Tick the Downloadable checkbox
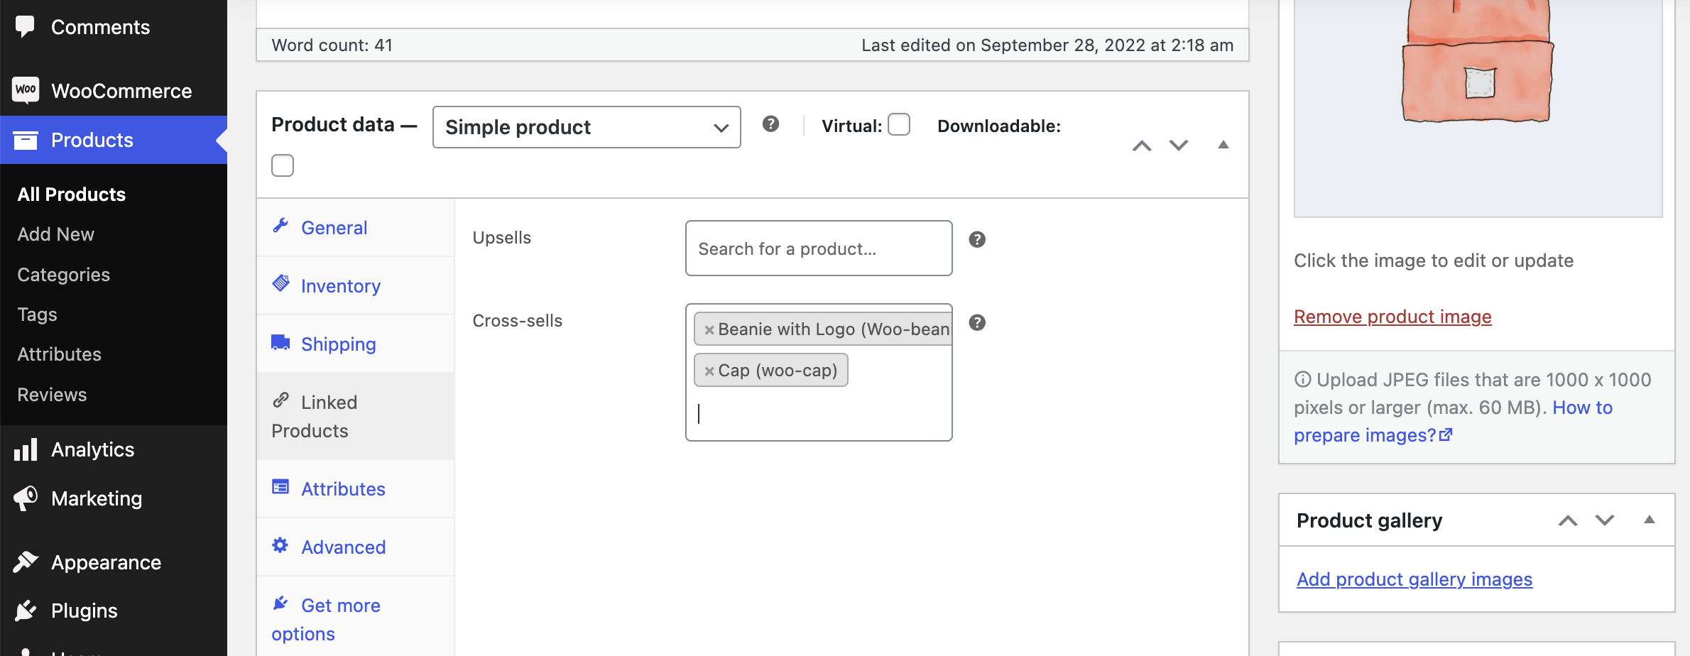The height and width of the screenshot is (656, 1690). click(x=283, y=165)
